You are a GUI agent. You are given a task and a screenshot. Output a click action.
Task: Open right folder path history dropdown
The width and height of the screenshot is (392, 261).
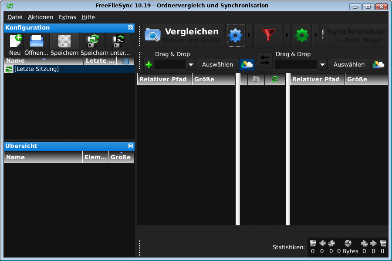322,65
